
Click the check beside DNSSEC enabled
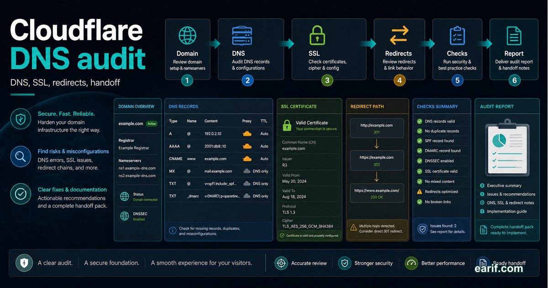tap(420, 161)
